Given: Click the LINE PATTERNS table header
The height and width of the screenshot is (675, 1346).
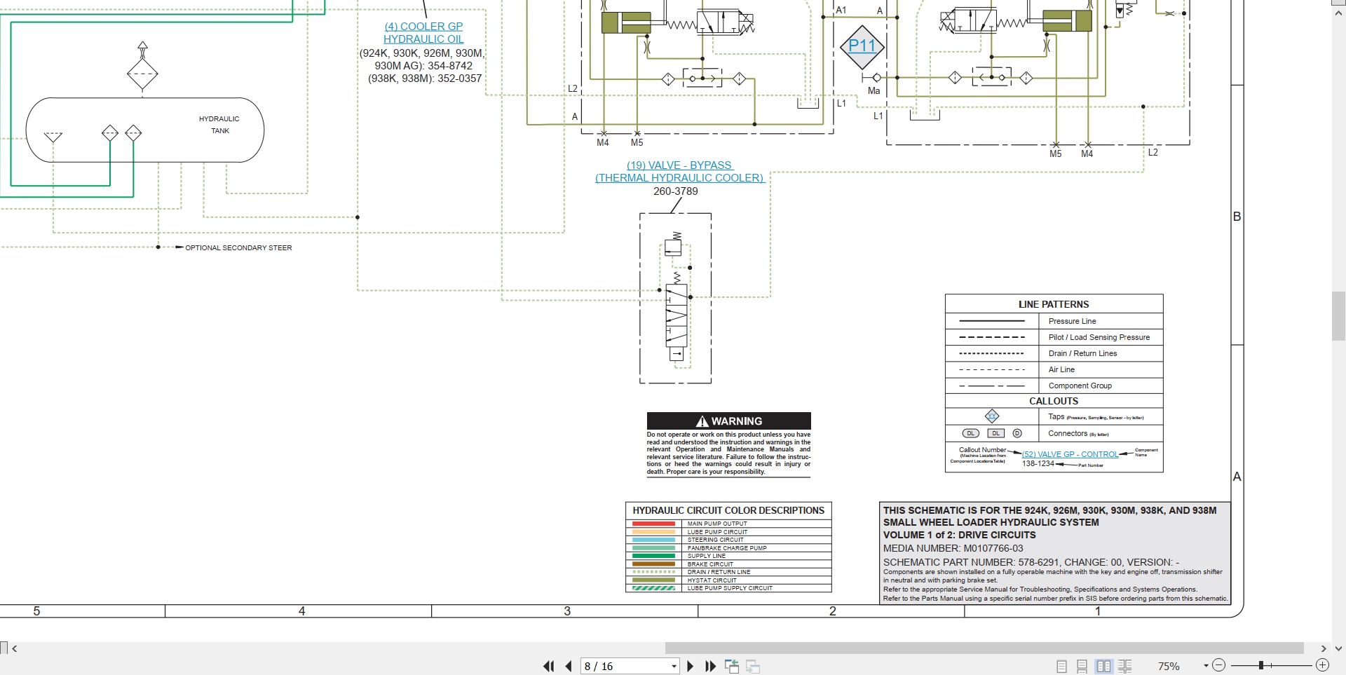Looking at the screenshot, I should click(x=1054, y=304).
